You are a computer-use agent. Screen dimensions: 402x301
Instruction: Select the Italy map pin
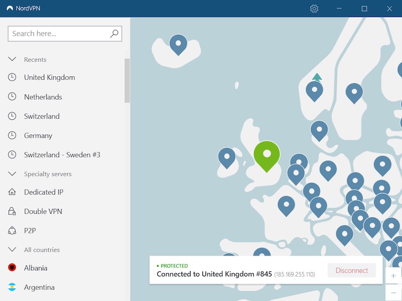click(345, 235)
